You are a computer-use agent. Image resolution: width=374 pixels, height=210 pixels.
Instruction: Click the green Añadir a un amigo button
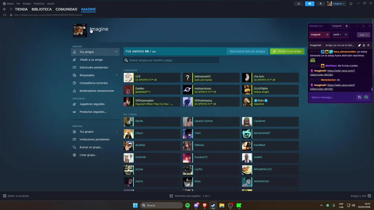click(x=287, y=51)
